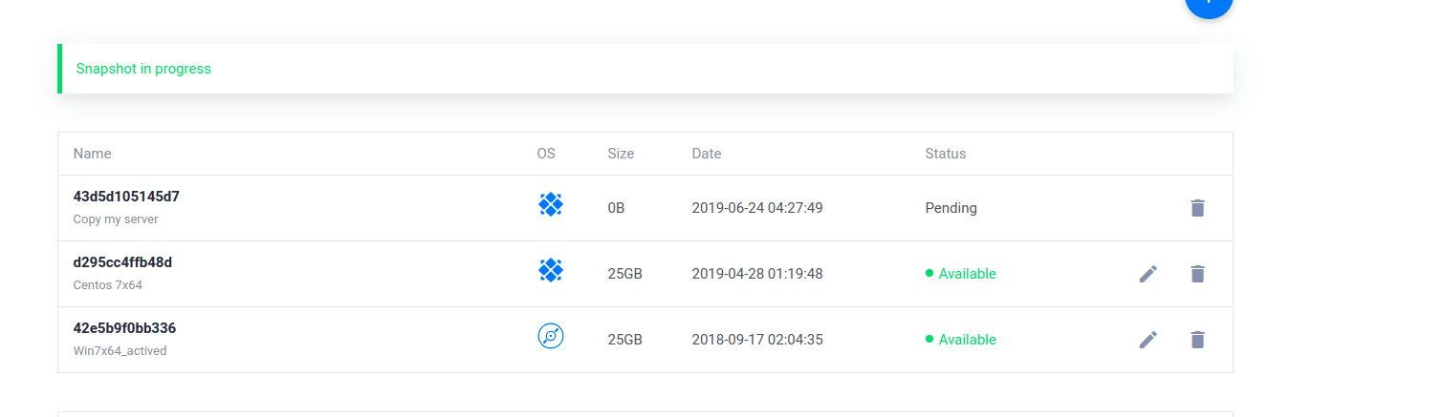Click the Snapshot in progress notification
This screenshot has width=1443, height=417.
click(143, 69)
